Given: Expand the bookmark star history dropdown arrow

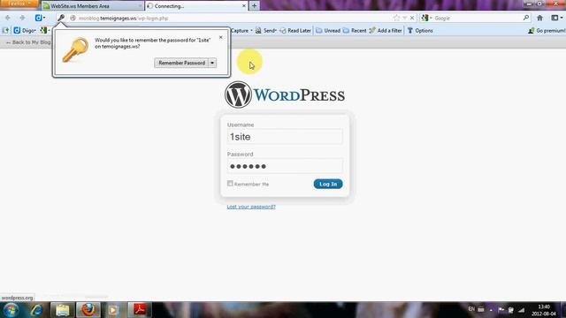Looking at the screenshot, I should [405, 18].
